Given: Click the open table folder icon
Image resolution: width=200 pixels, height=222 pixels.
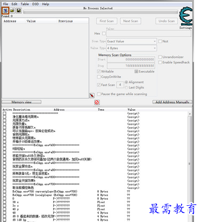Looking at the screenshot, I should pos(13,10).
